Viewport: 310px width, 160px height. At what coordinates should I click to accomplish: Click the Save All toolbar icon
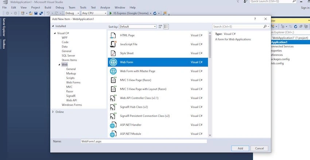41,13
